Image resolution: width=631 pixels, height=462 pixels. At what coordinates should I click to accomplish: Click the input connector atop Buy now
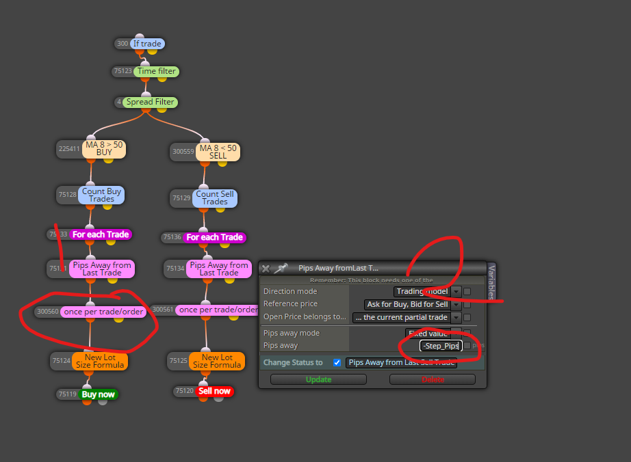click(x=87, y=388)
